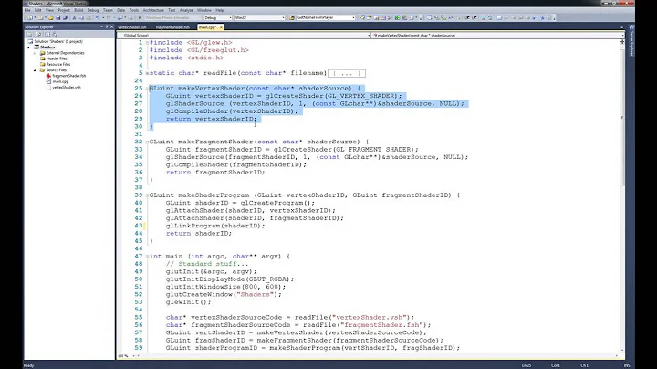Viewport: 657px width, 369px height.
Task: Select vertexShader.vsh in Solution Explorer
Action: pyautogui.click(x=64, y=87)
